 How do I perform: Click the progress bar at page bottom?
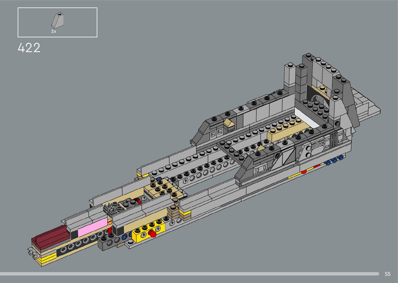coord(189,274)
